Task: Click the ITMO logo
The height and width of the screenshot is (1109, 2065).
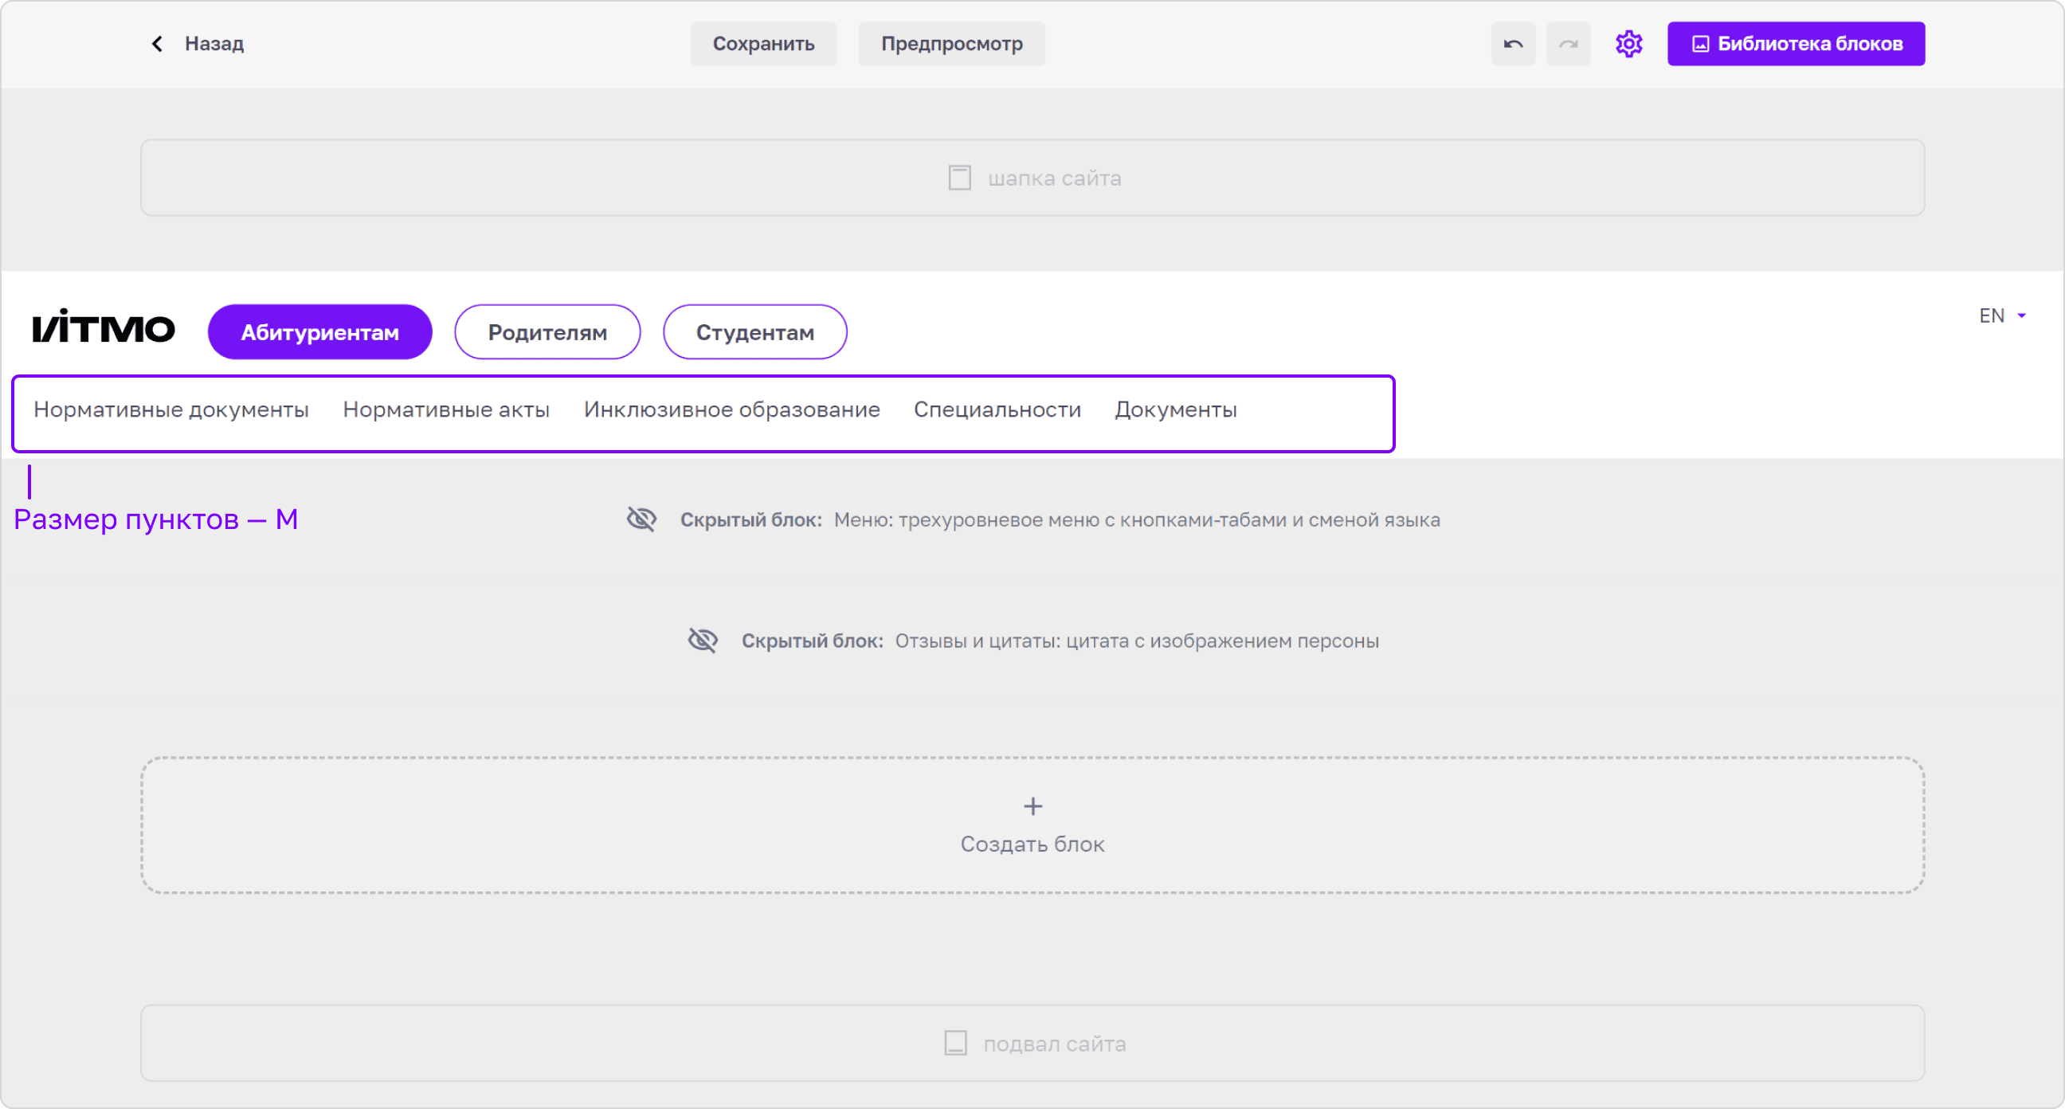Action: (x=104, y=327)
